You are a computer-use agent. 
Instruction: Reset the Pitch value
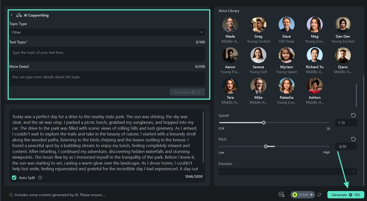click(353, 139)
